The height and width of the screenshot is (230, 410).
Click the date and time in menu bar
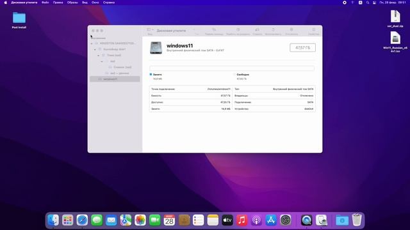point(393,3)
